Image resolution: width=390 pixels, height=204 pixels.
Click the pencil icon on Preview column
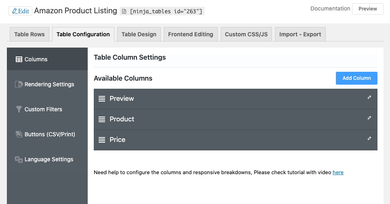click(x=369, y=97)
